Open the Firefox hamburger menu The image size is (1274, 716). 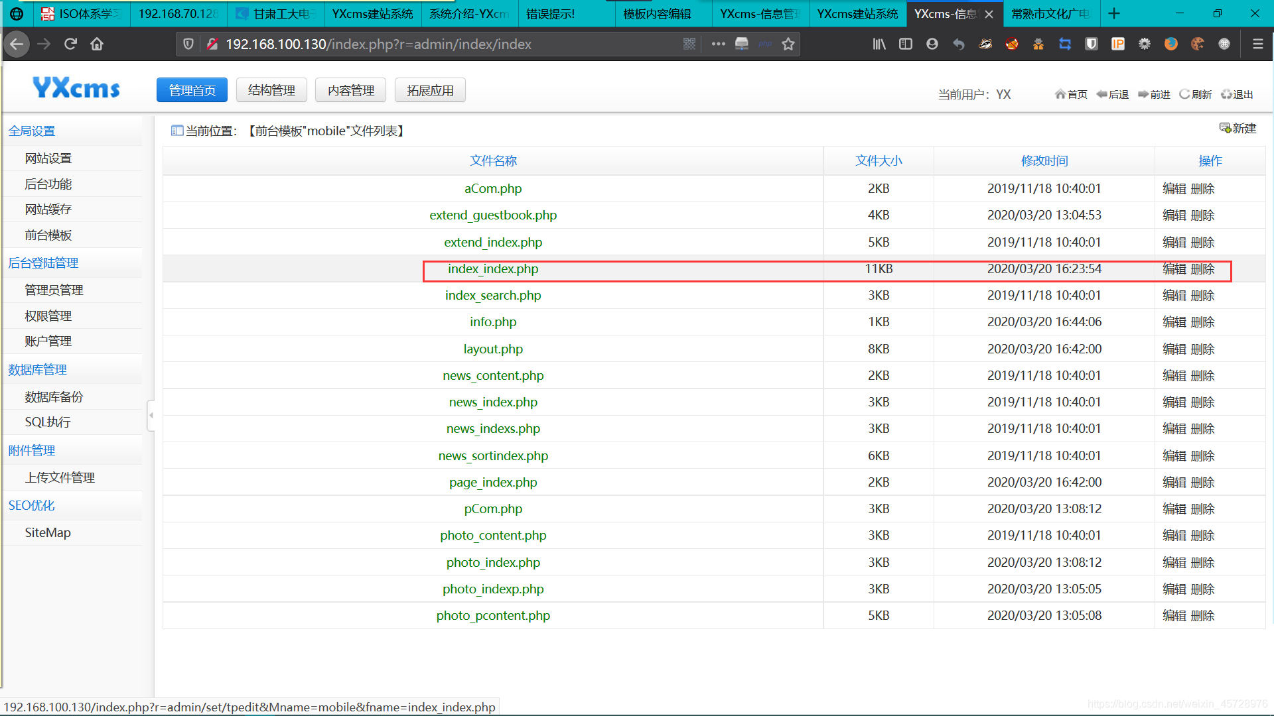[1257, 44]
